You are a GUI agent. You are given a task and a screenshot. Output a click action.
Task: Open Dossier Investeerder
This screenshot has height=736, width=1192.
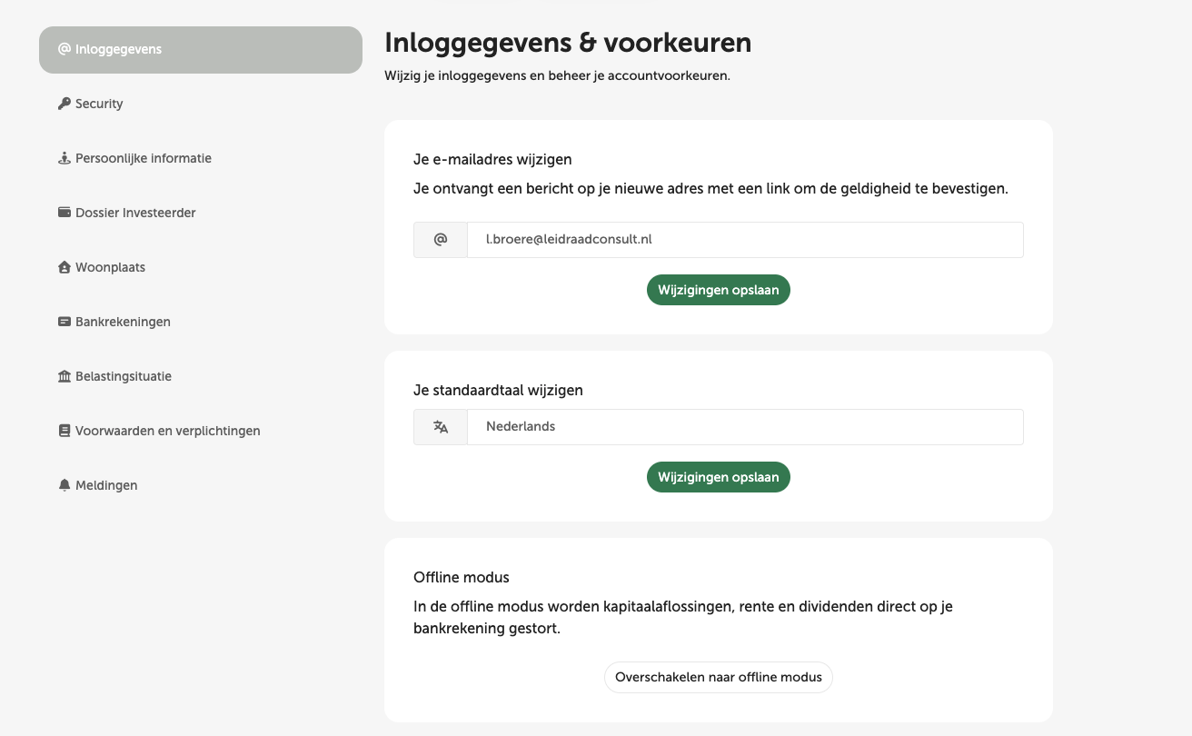click(201, 213)
